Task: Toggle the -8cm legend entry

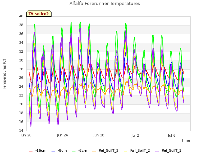Action: tap(59, 150)
